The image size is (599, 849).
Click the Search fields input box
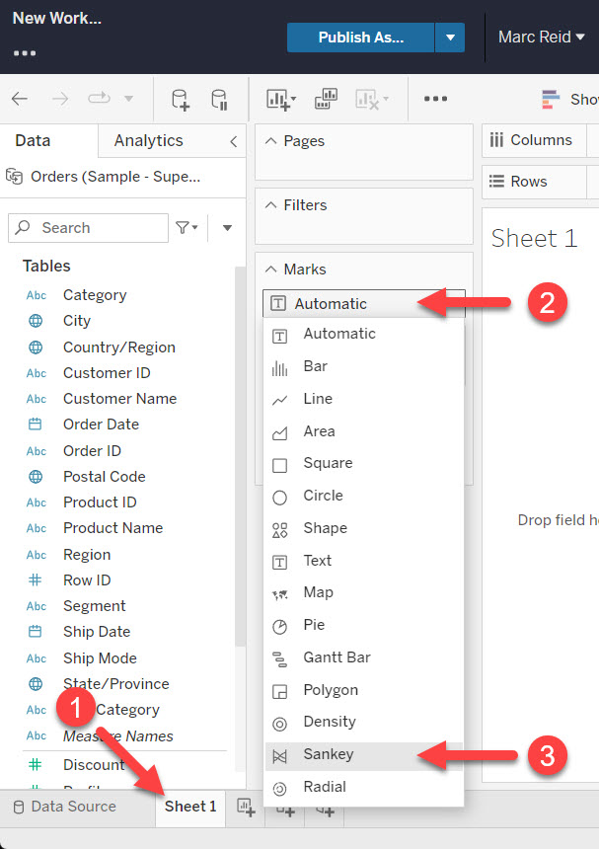(x=99, y=228)
